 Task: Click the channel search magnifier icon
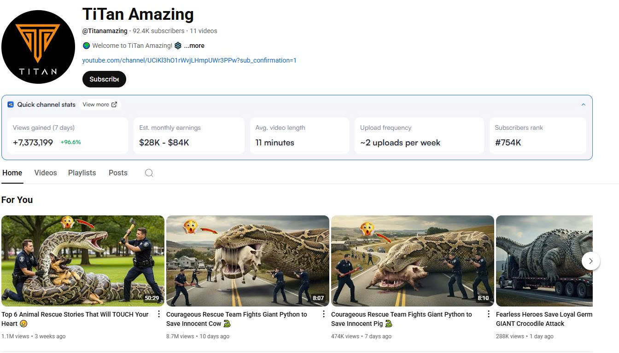[x=149, y=173]
